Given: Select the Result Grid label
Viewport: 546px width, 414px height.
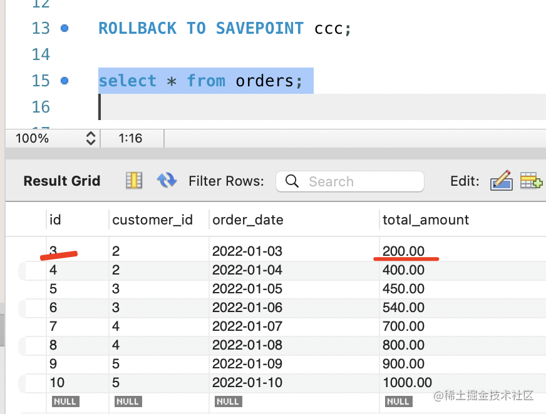Looking at the screenshot, I should pyautogui.click(x=61, y=181).
